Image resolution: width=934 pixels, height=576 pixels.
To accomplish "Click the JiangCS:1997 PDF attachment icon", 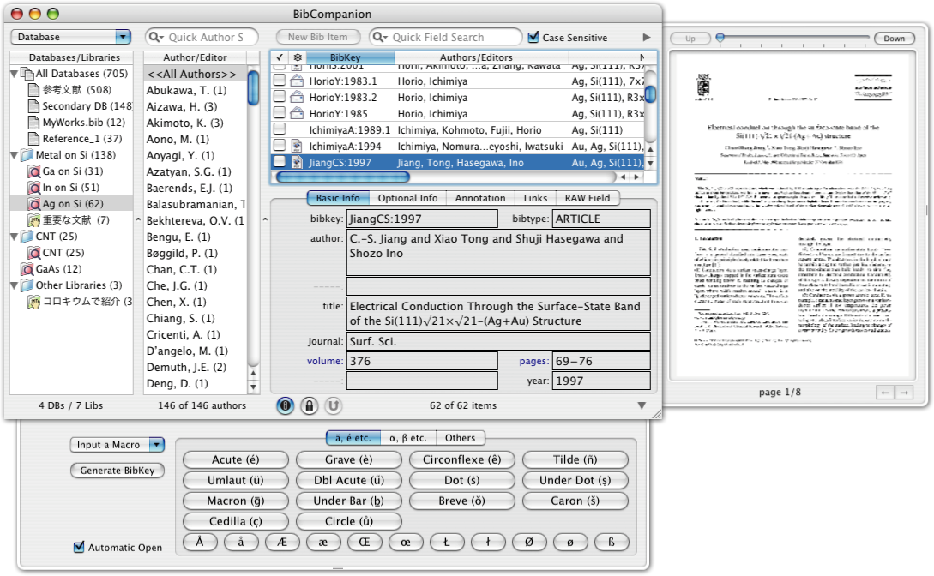I will tap(297, 163).
